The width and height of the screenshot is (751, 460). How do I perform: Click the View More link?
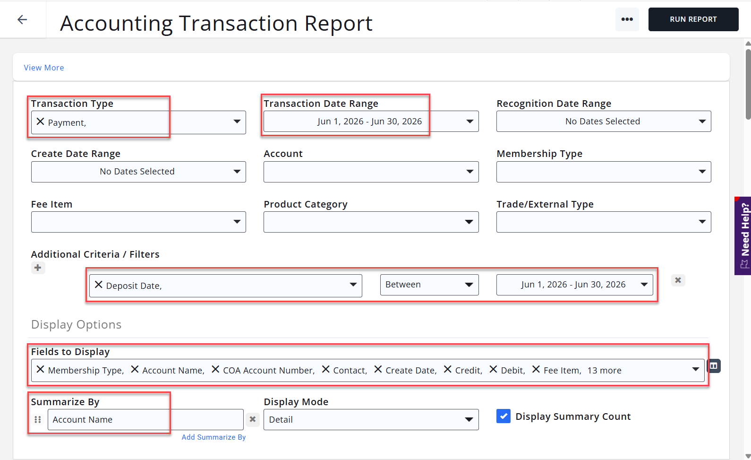coord(44,68)
